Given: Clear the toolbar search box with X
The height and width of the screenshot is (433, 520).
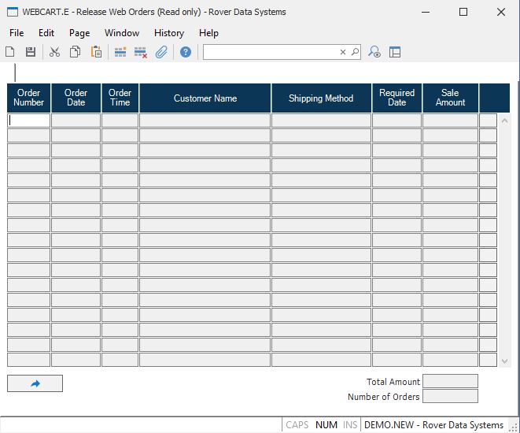Looking at the screenshot, I should point(343,52).
